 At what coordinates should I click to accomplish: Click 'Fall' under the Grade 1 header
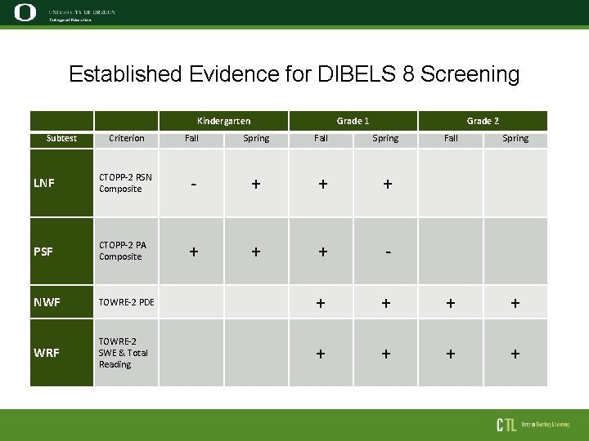point(321,138)
